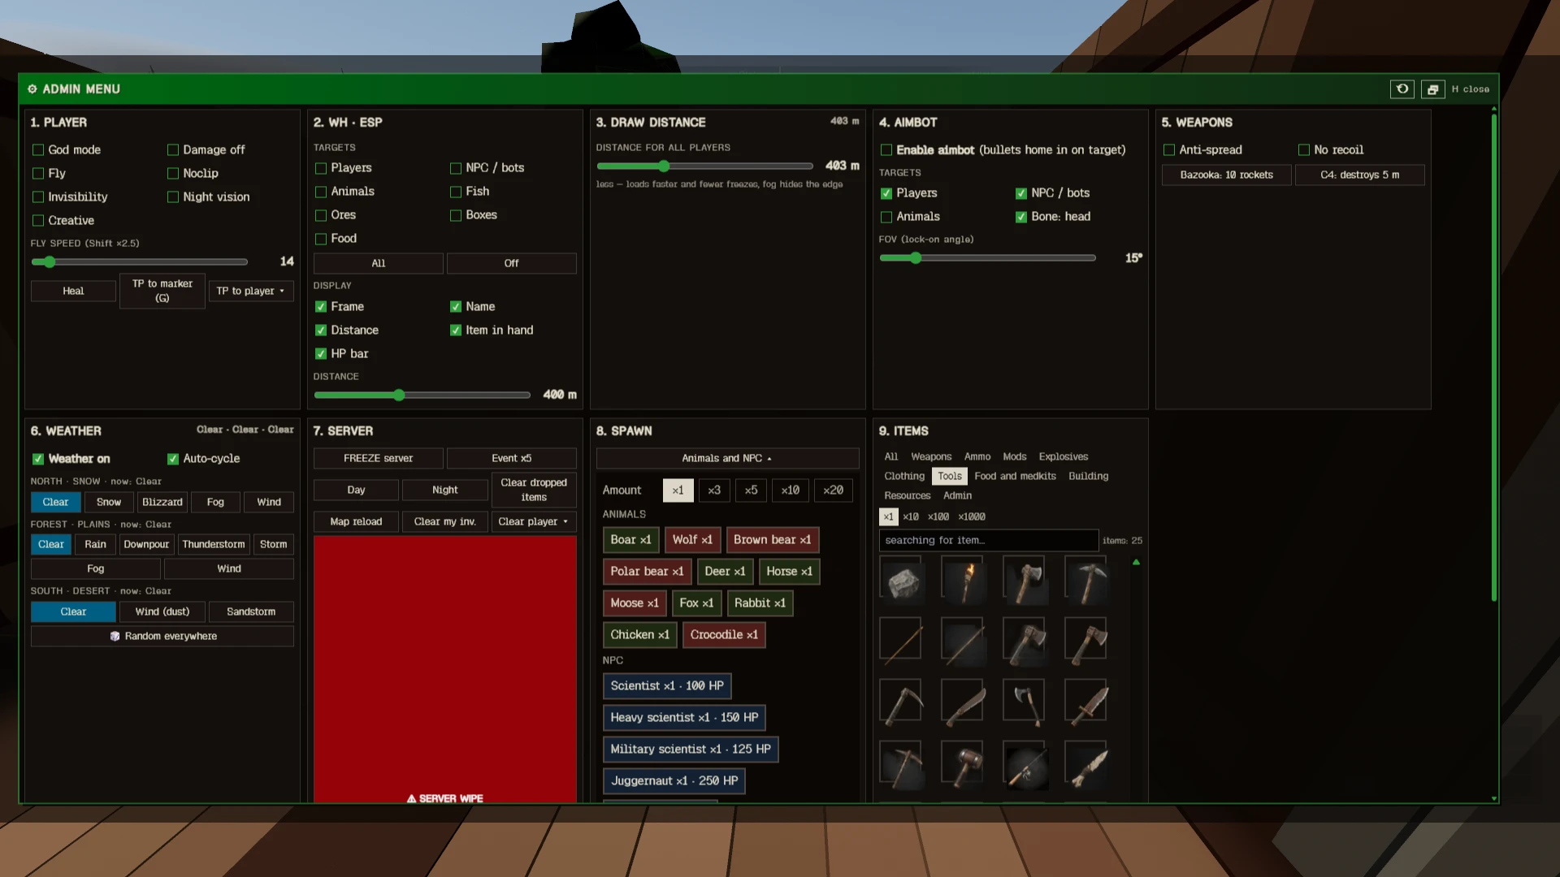The width and height of the screenshot is (1560, 877).
Task: Click the reset icon in the admin menu header
Action: (x=1402, y=89)
